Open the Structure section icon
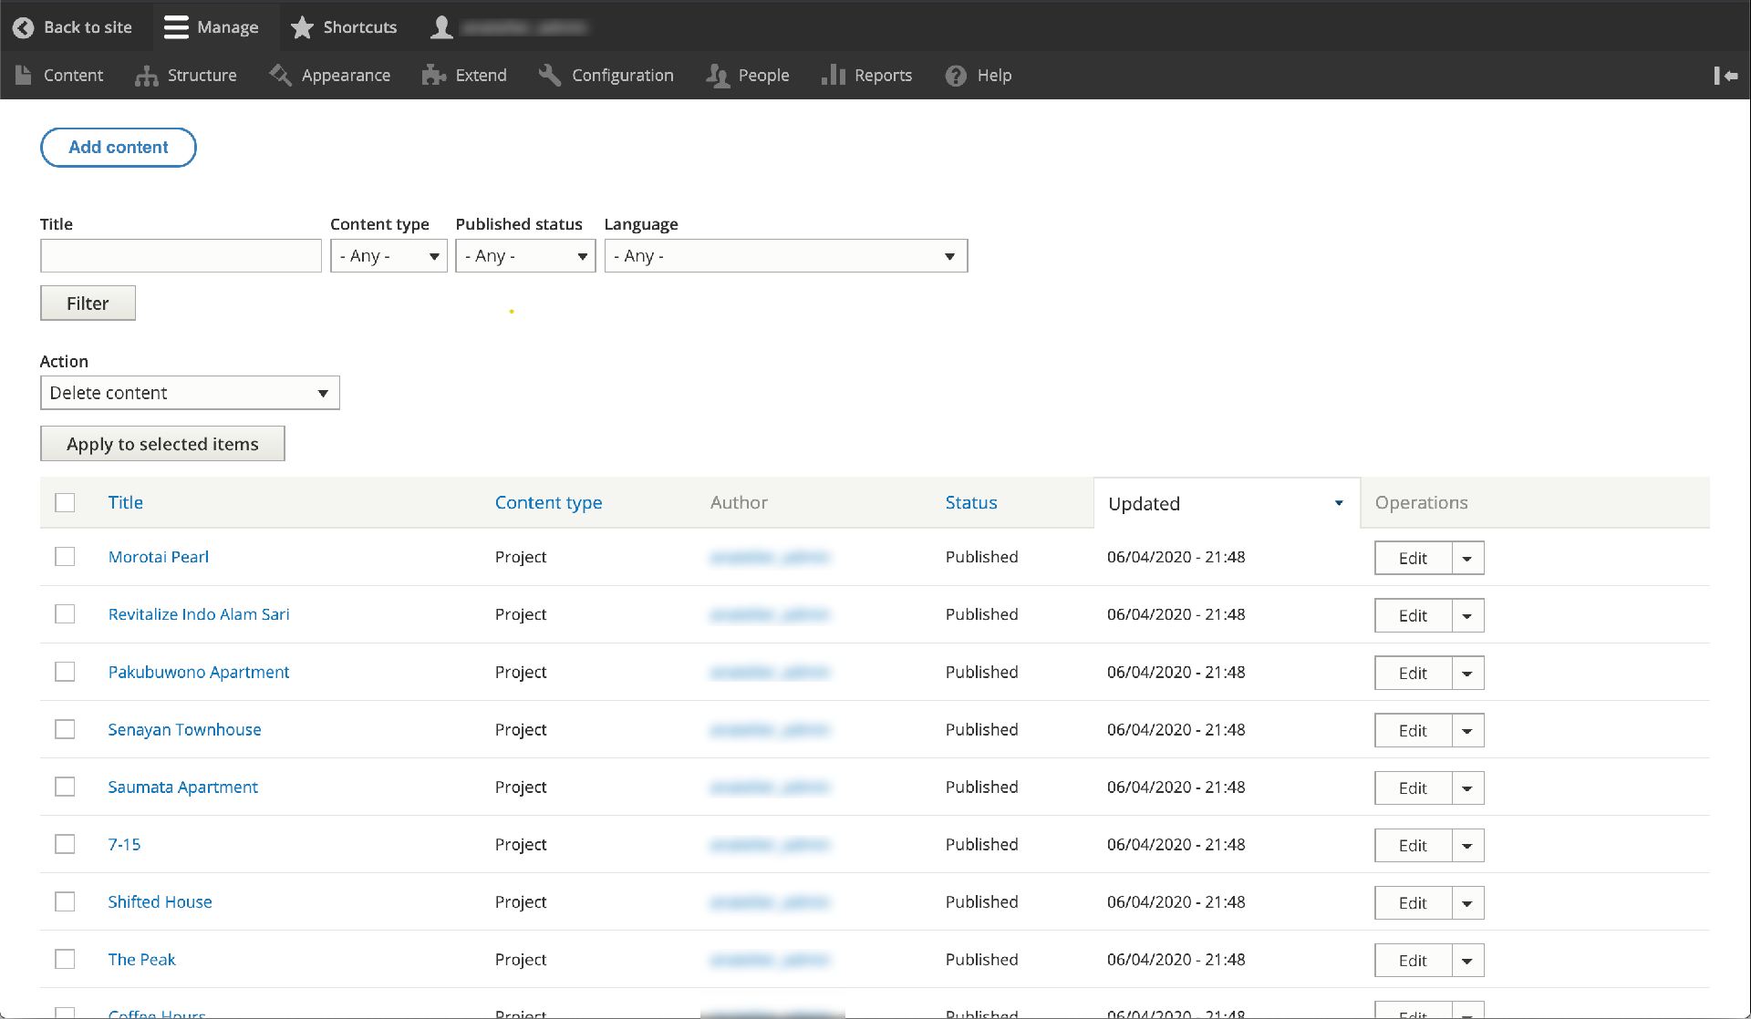The width and height of the screenshot is (1751, 1019). [146, 76]
